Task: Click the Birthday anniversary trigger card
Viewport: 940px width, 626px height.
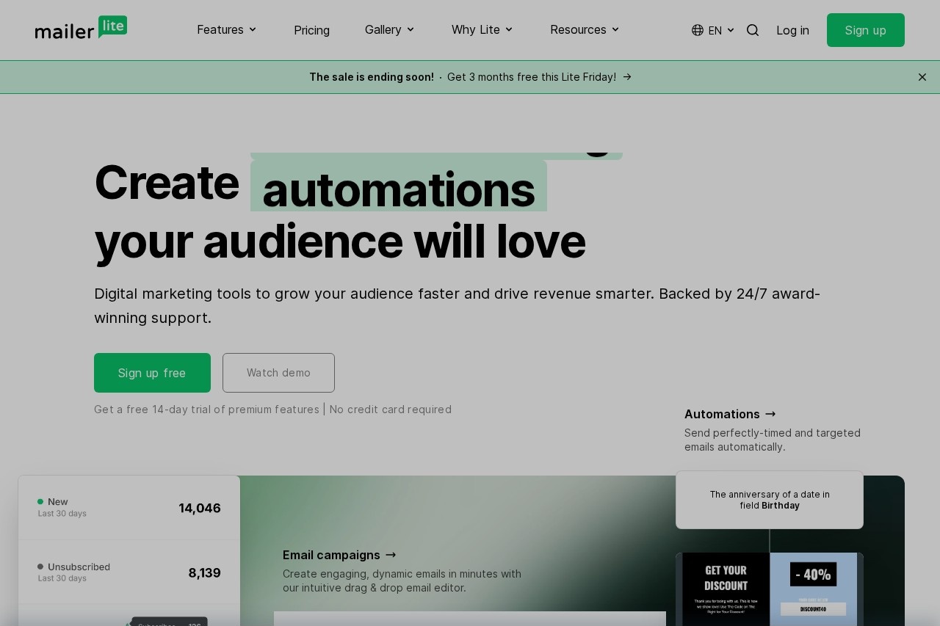Action: click(x=770, y=500)
